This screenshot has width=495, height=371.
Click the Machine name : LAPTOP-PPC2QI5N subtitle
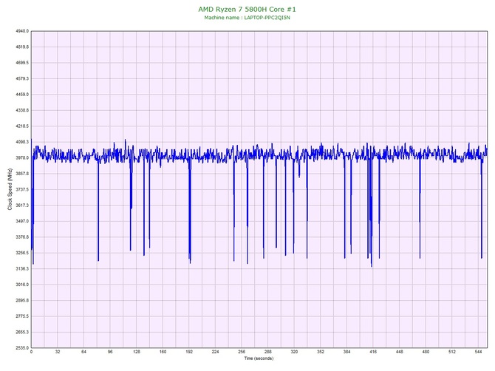pyautogui.click(x=247, y=18)
